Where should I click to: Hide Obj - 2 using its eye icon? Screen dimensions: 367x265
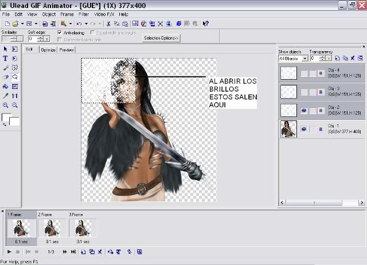click(x=304, y=111)
